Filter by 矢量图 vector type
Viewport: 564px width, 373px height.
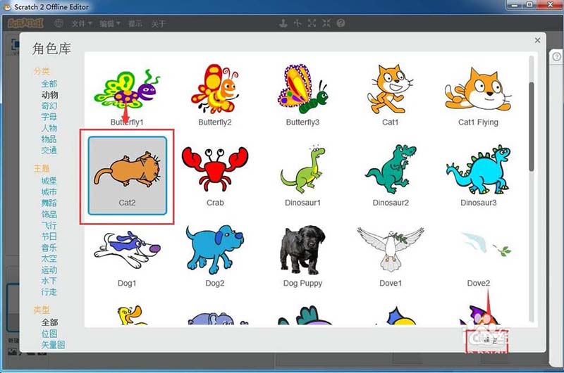coord(54,345)
